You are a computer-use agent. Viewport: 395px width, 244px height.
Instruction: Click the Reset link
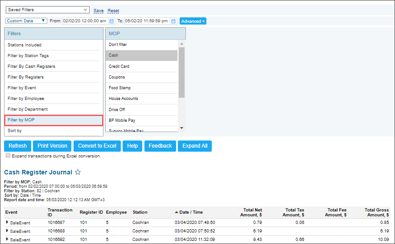point(113,11)
